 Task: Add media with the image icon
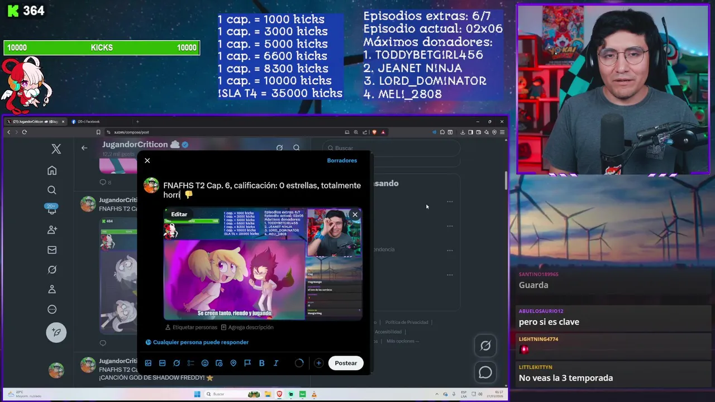148,363
